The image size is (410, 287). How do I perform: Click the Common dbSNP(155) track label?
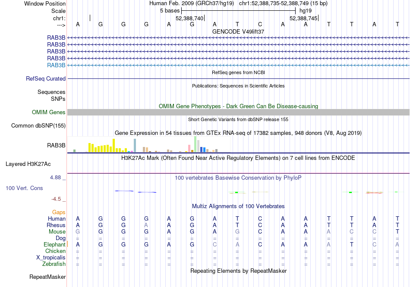pos(38,125)
